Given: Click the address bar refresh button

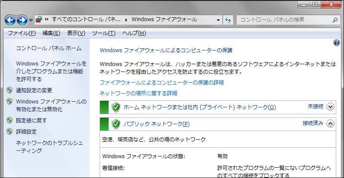Looking at the screenshot, I should pos(228,20).
